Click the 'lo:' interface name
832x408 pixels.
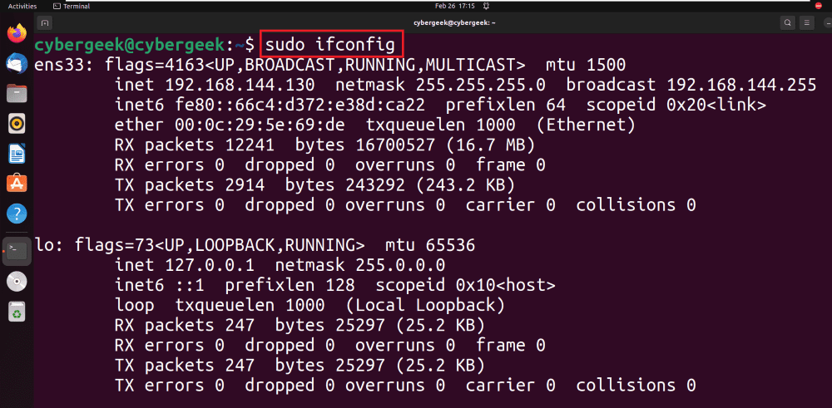(x=49, y=245)
